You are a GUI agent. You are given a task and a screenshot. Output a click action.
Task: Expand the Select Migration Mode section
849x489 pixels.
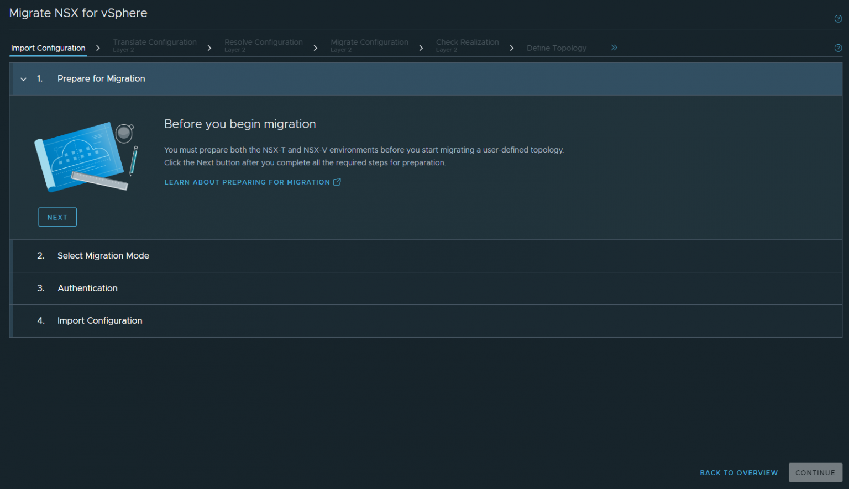[x=103, y=256]
